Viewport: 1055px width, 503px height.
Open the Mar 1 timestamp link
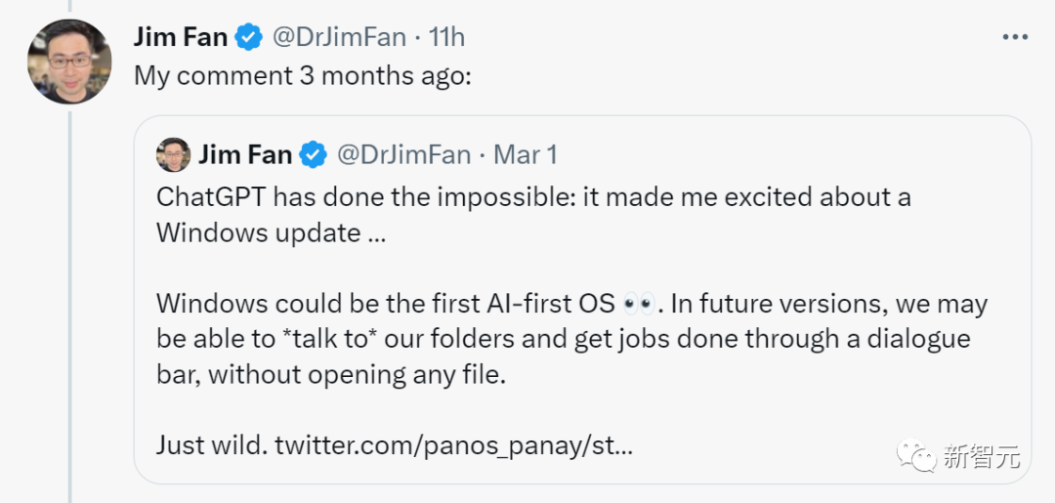526,154
